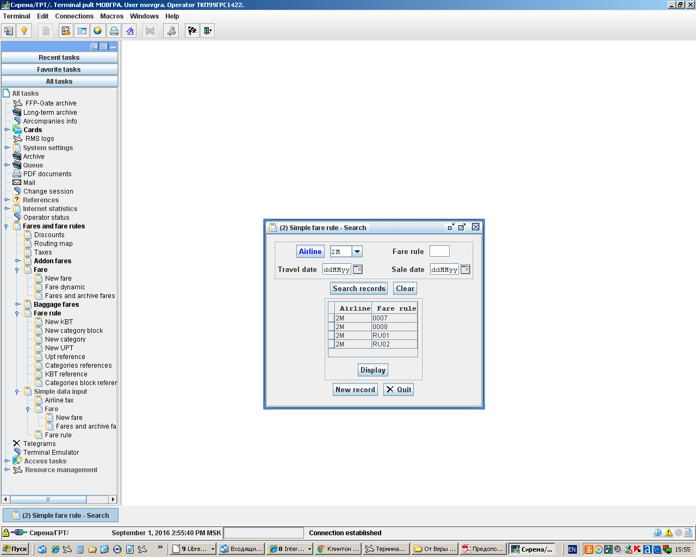Click the printer icon in the toolbar
696x557 pixels.
114,31
